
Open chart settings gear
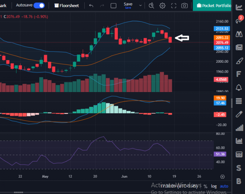[162, 6]
